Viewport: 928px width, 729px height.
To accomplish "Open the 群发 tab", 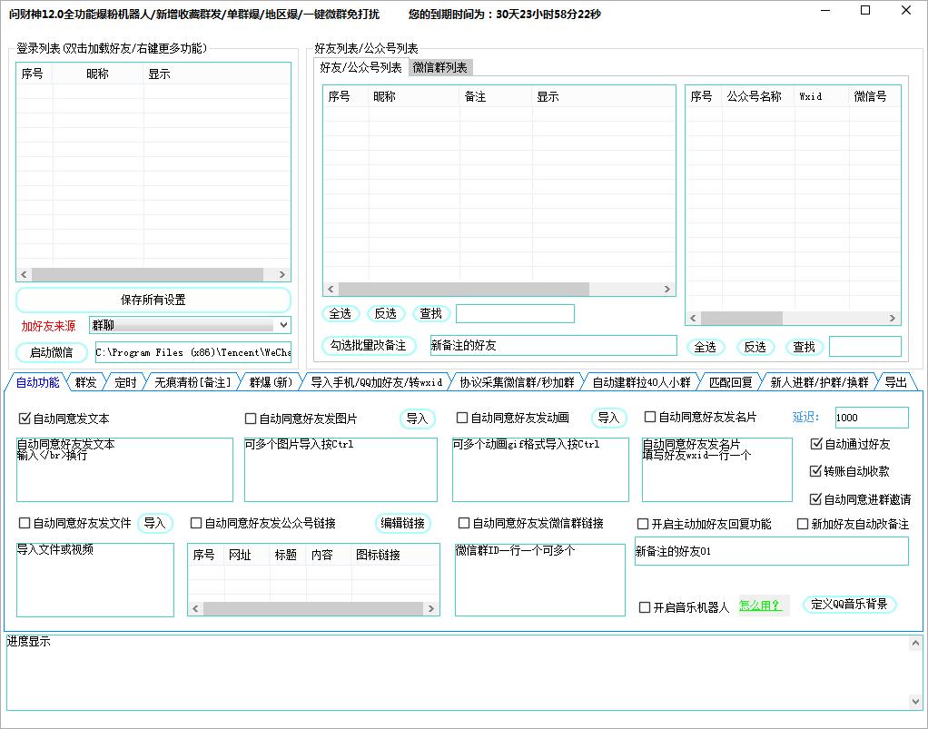I will tap(86, 382).
